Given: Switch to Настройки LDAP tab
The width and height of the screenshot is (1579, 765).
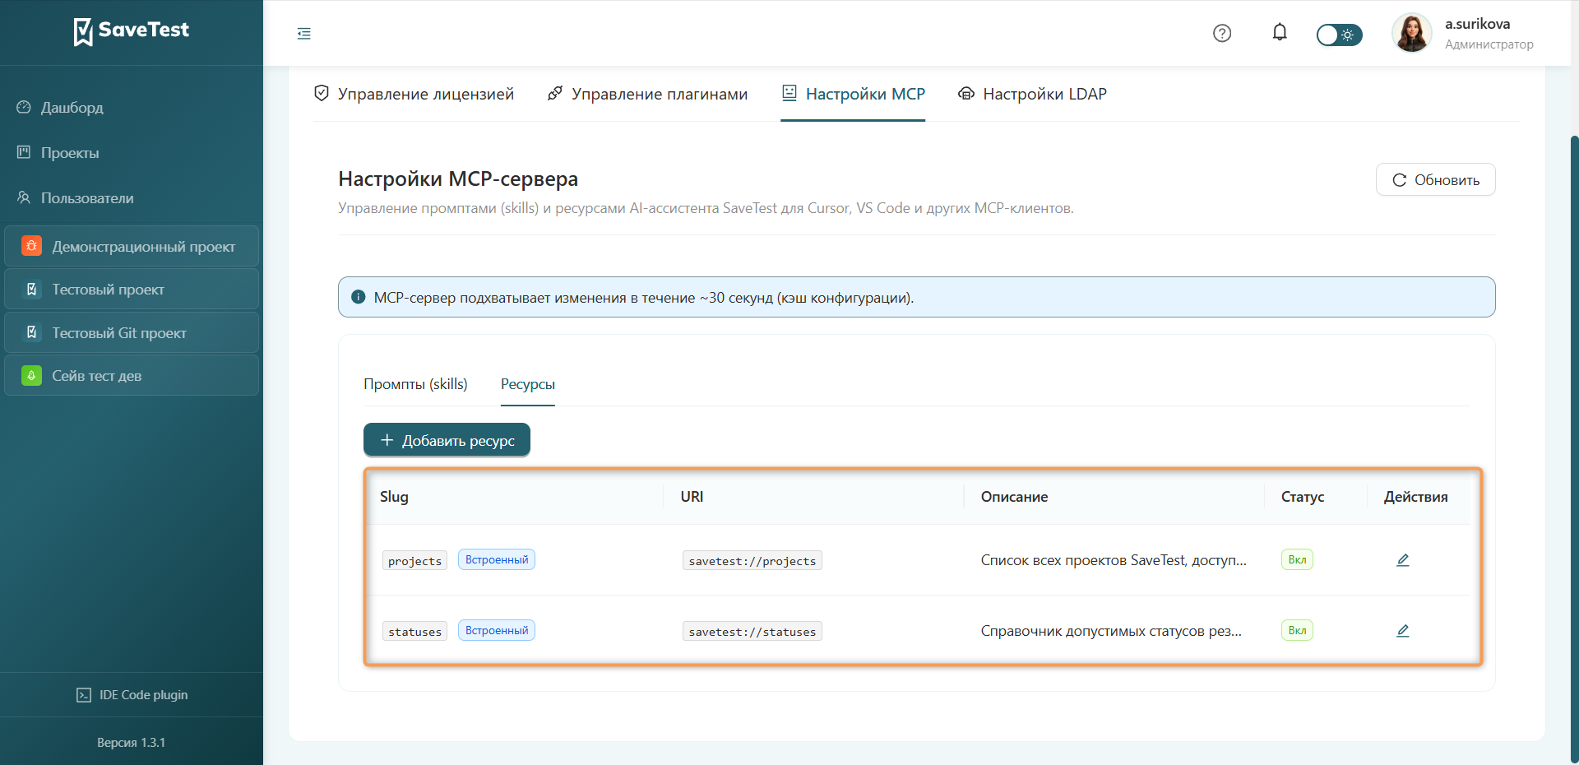Looking at the screenshot, I should [x=1032, y=94].
